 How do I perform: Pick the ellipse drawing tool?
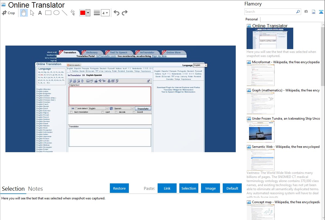pos(56,13)
